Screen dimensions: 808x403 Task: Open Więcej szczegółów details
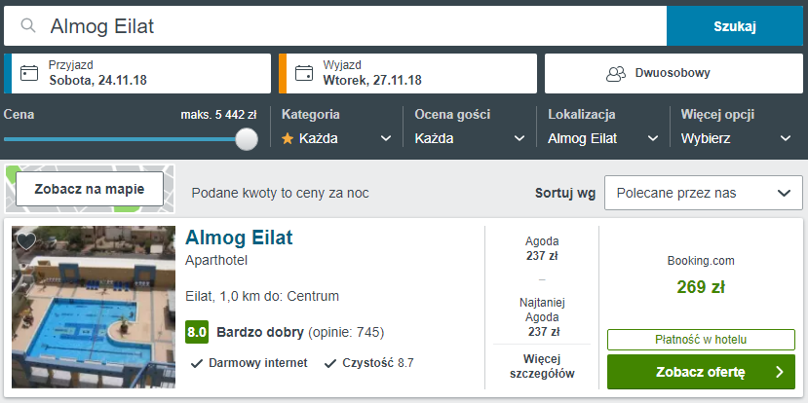542,366
